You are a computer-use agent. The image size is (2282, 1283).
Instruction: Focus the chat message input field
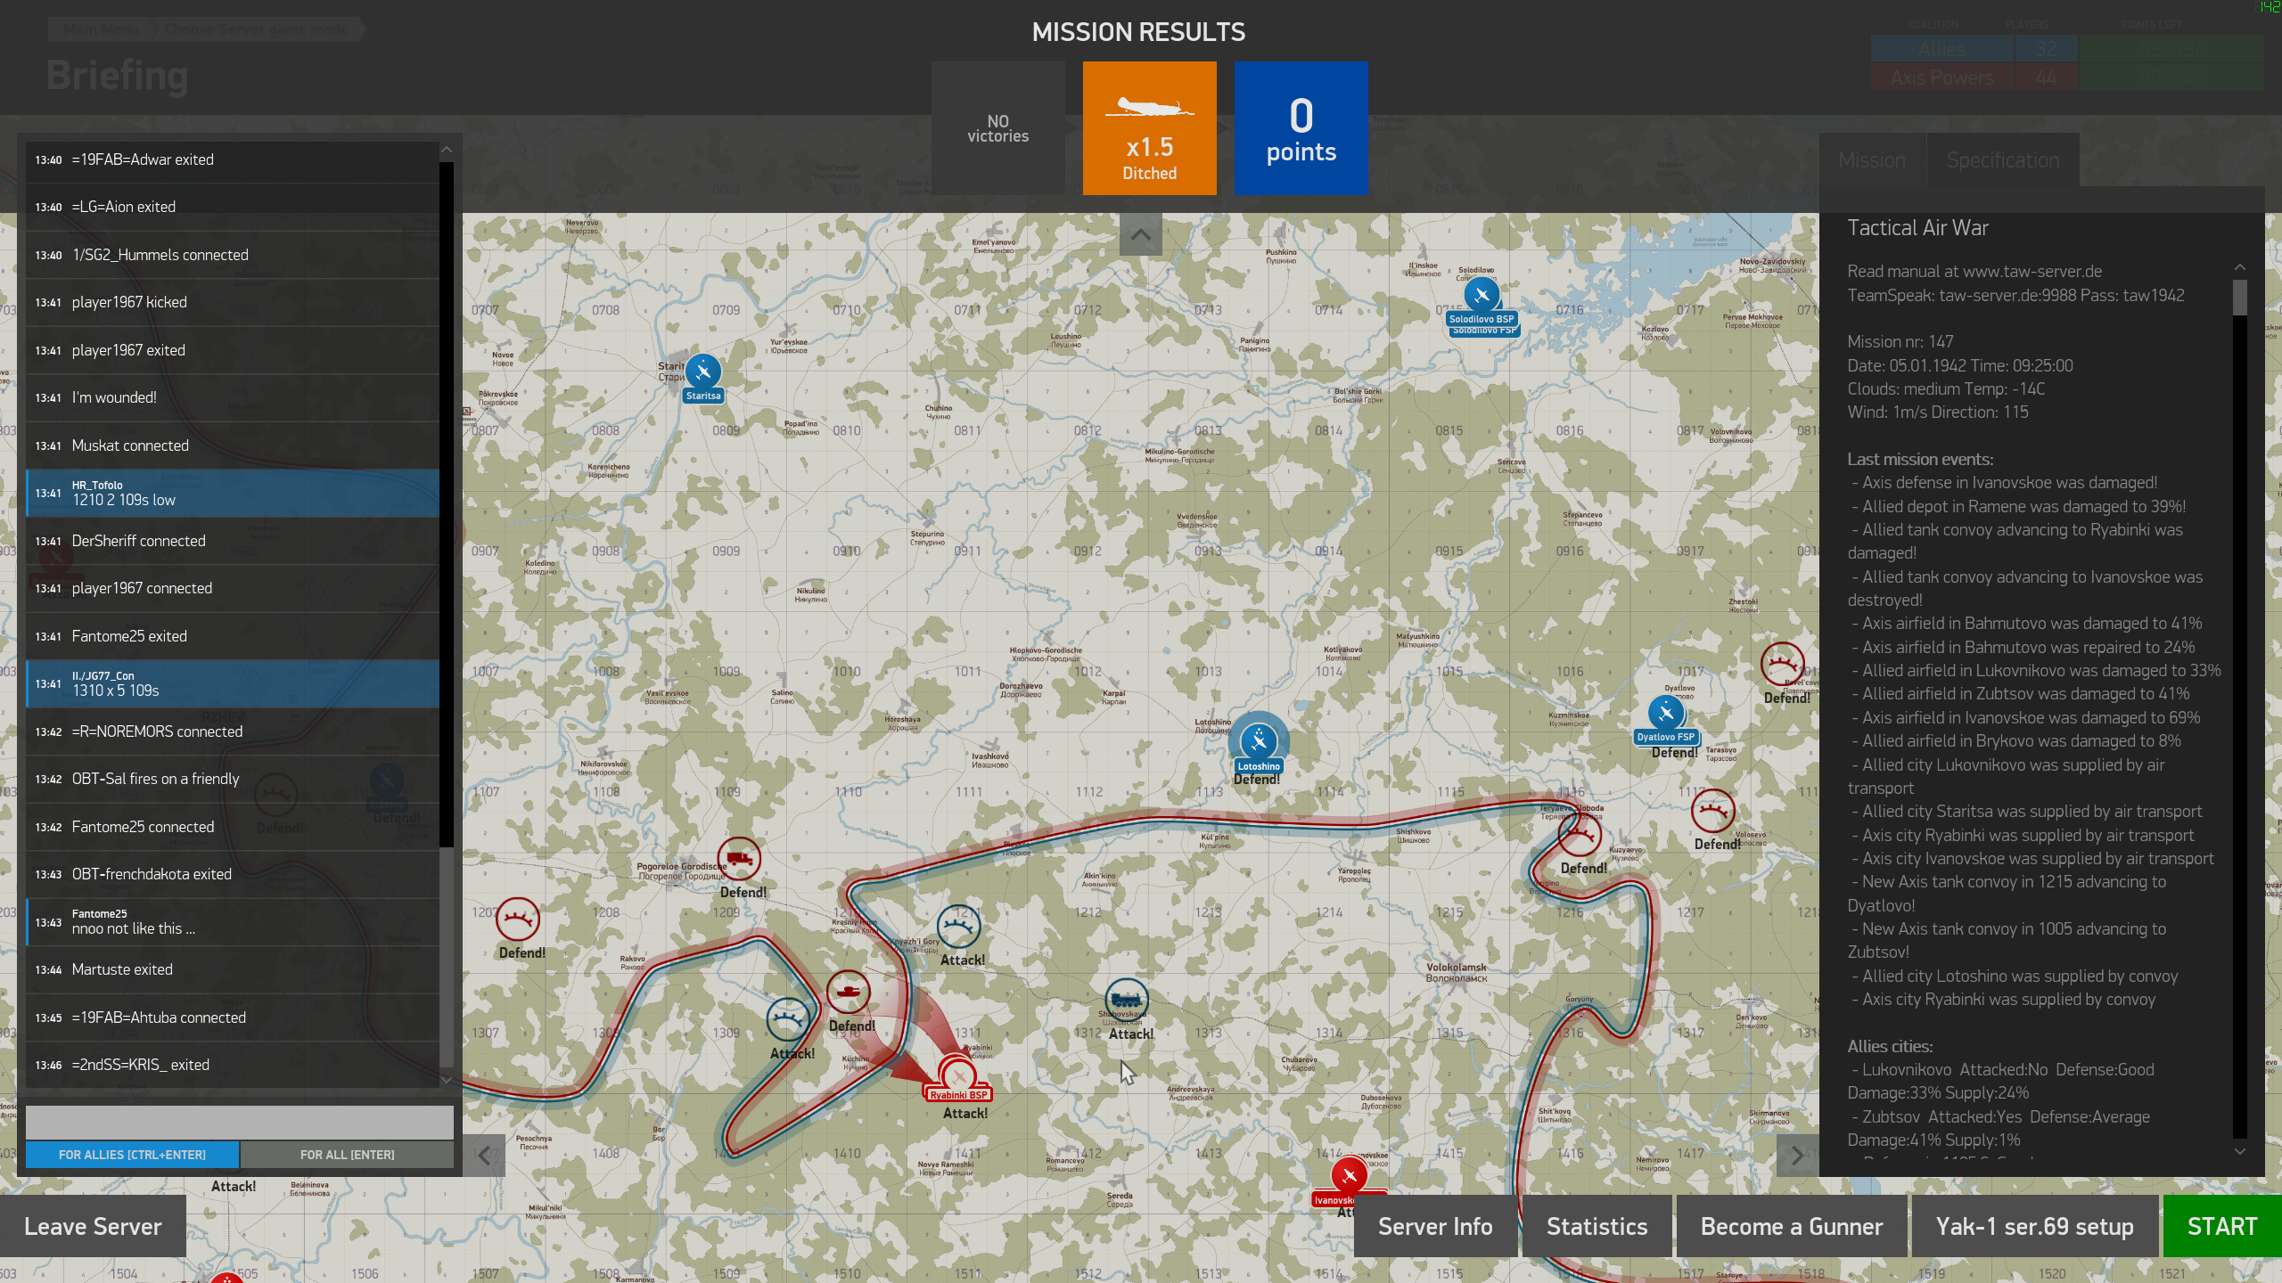(239, 1123)
